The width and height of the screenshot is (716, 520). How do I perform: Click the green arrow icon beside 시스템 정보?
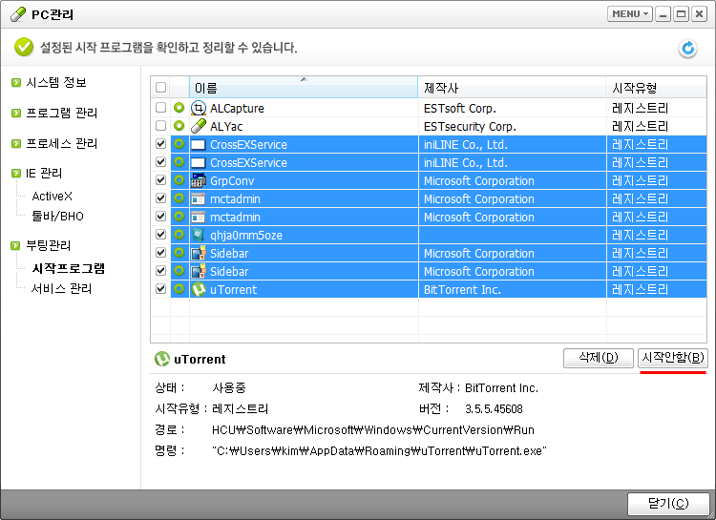coord(16,83)
